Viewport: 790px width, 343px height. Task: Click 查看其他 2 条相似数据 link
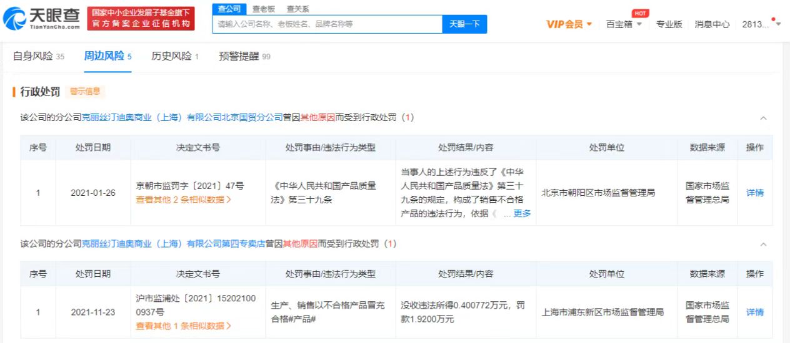point(183,200)
